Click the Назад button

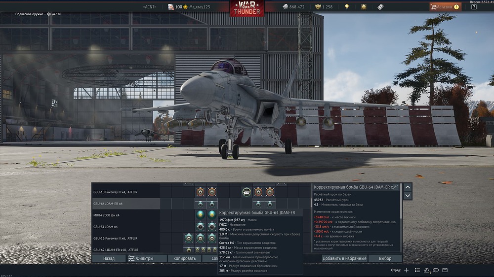109,258
